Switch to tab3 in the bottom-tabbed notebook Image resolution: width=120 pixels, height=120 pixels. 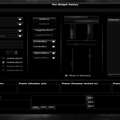(x=52, y=107)
